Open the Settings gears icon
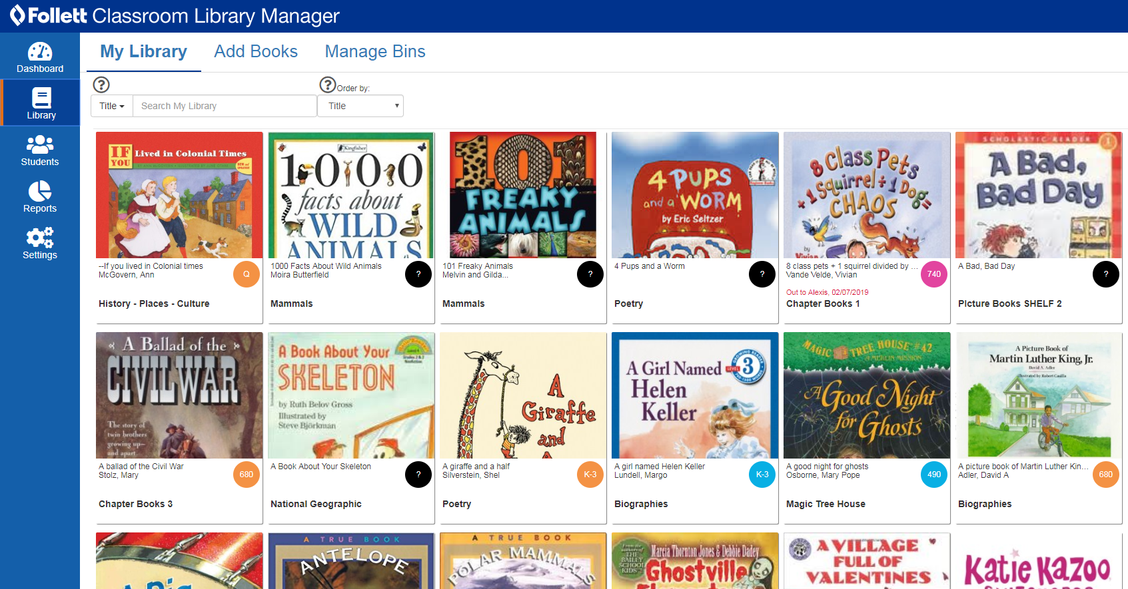Image resolution: width=1128 pixels, height=589 pixels. click(40, 238)
